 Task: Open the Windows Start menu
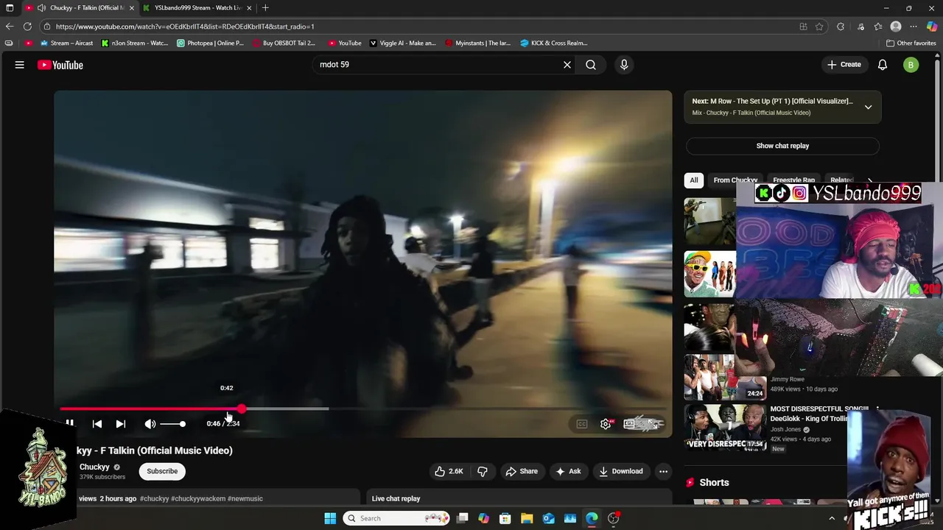[330, 518]
